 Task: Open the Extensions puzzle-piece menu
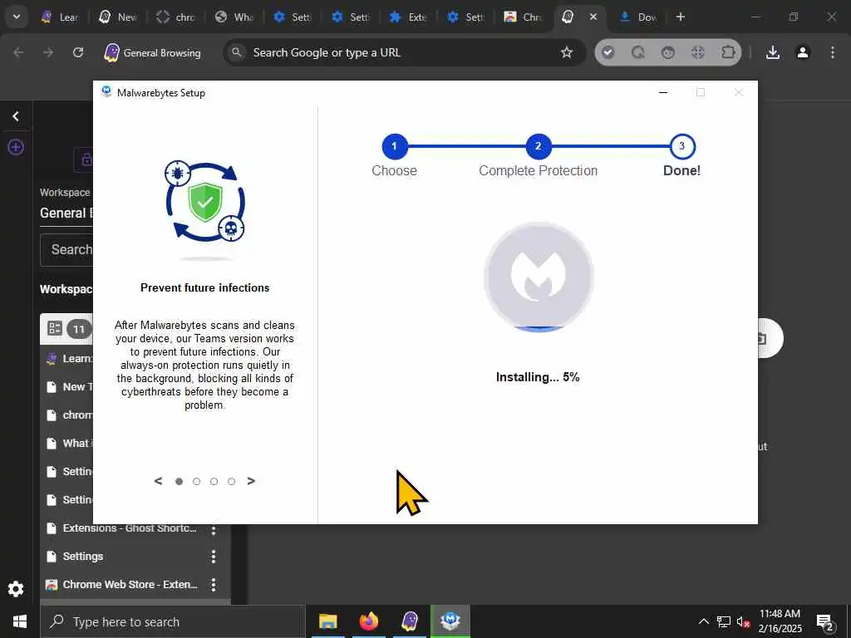click(x=728, y=52)
